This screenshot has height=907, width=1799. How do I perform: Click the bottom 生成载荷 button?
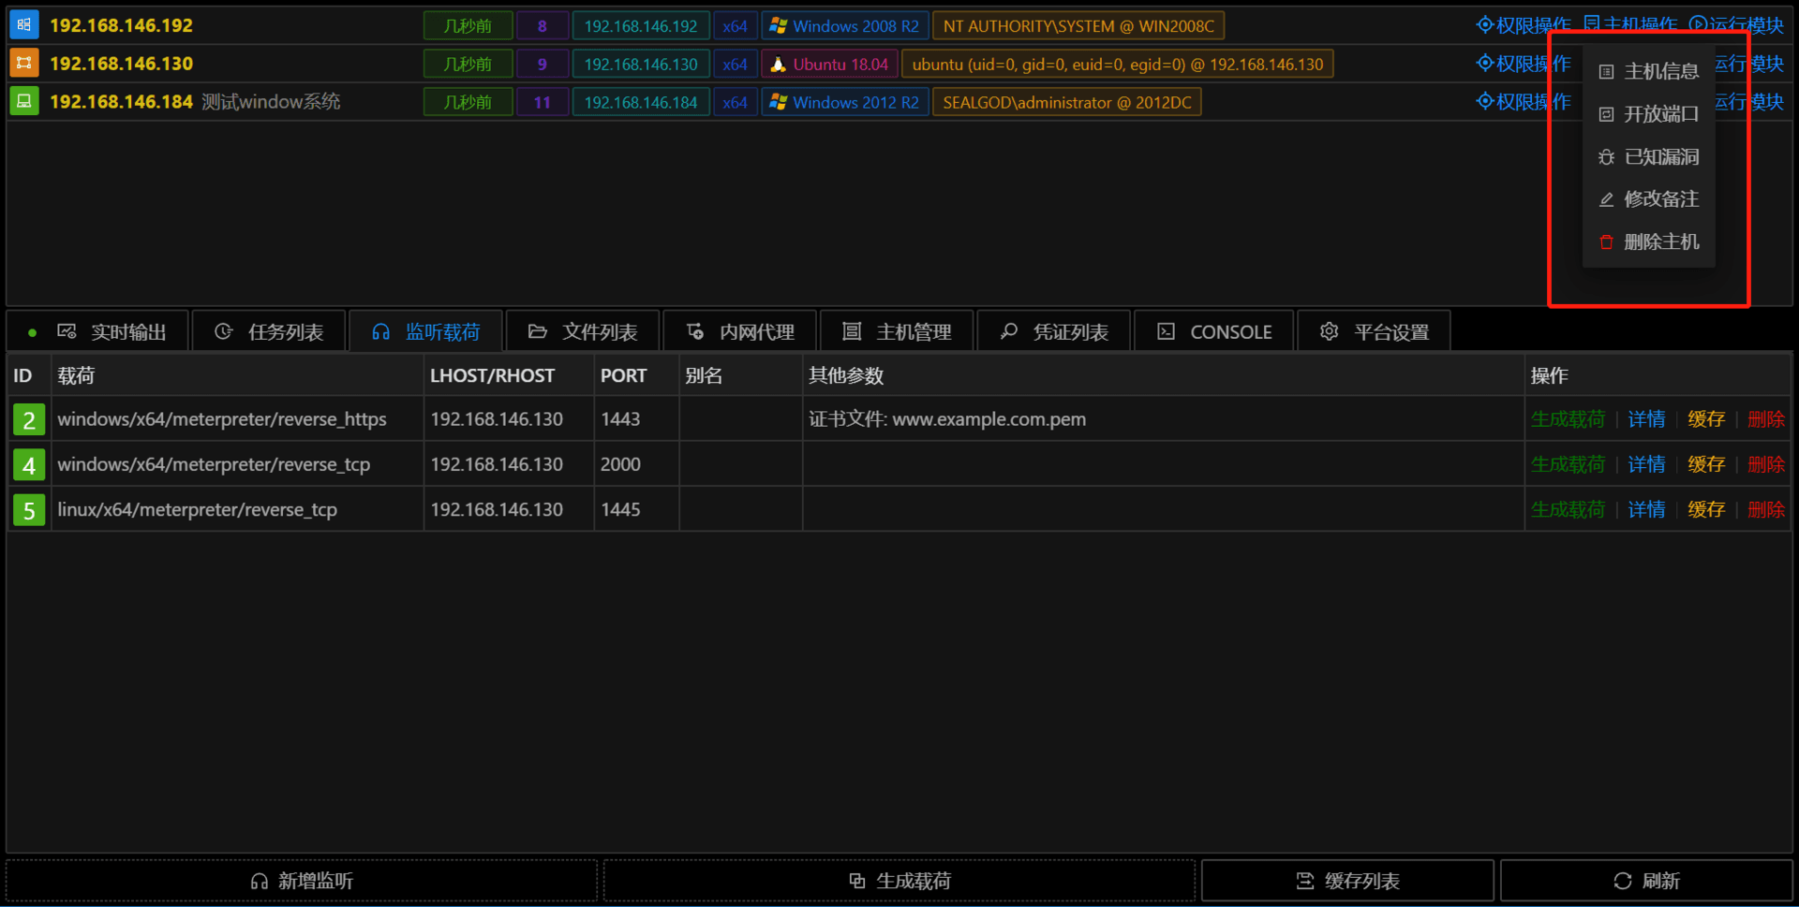click(899, 881)
